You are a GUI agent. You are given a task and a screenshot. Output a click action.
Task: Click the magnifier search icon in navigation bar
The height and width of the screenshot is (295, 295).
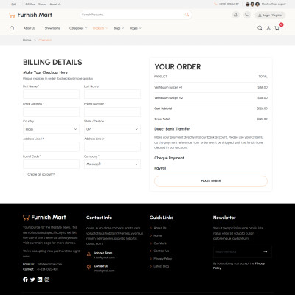(x=260, y=28)
